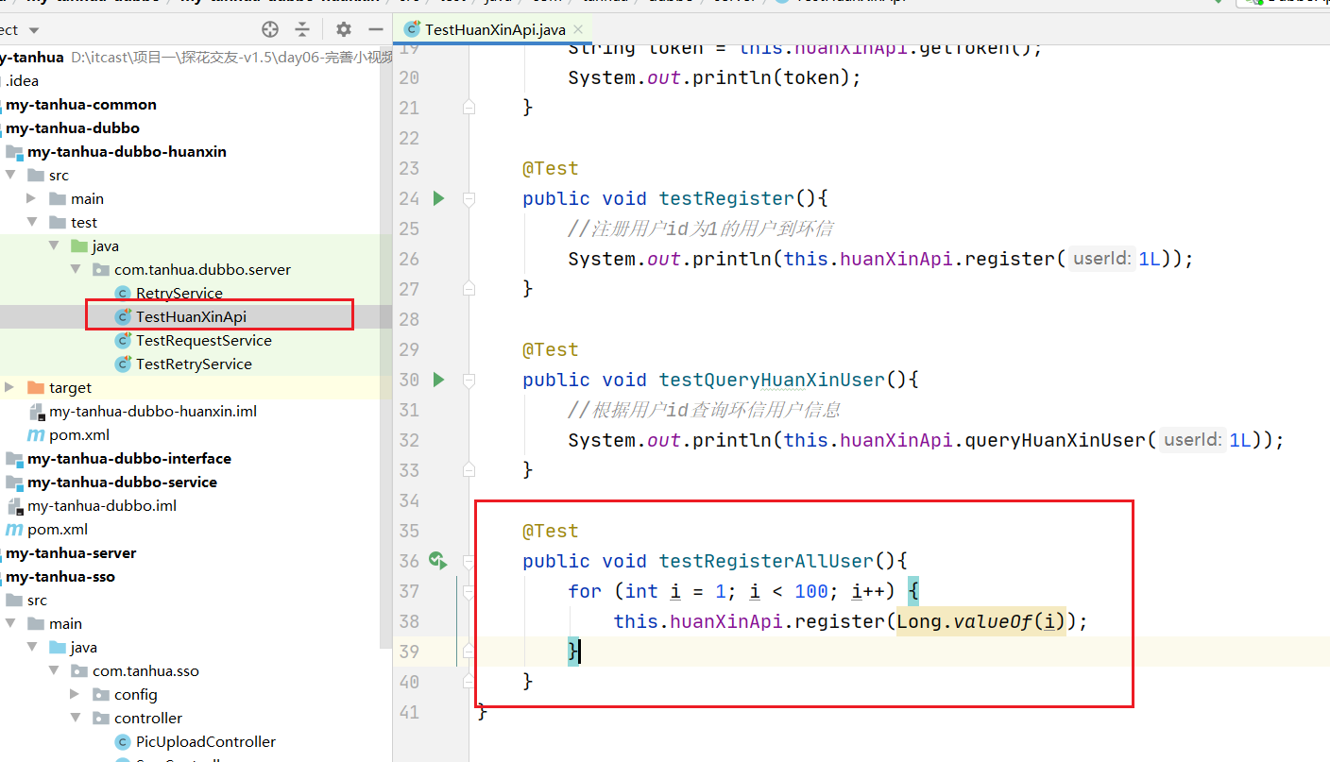1330x762 pixels.
Task: Click the testQueryHuanXinUser method name
Action: (x=773, y=380)
